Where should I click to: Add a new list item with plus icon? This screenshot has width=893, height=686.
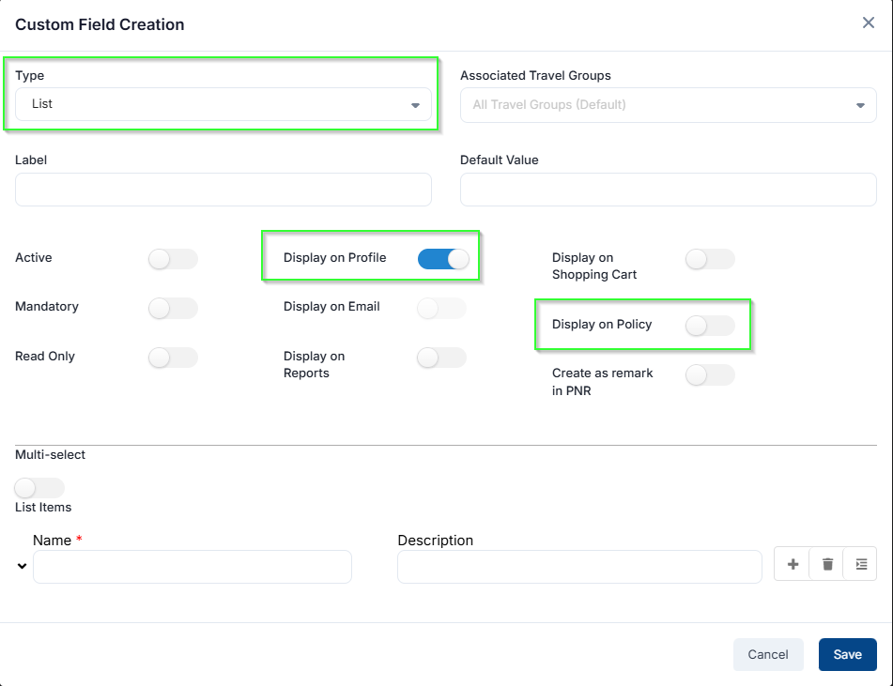(x=793, y=564)
